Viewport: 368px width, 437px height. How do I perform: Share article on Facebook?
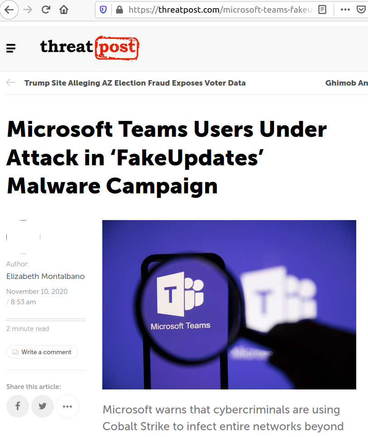pyautogui.click(x=18, y=406)
